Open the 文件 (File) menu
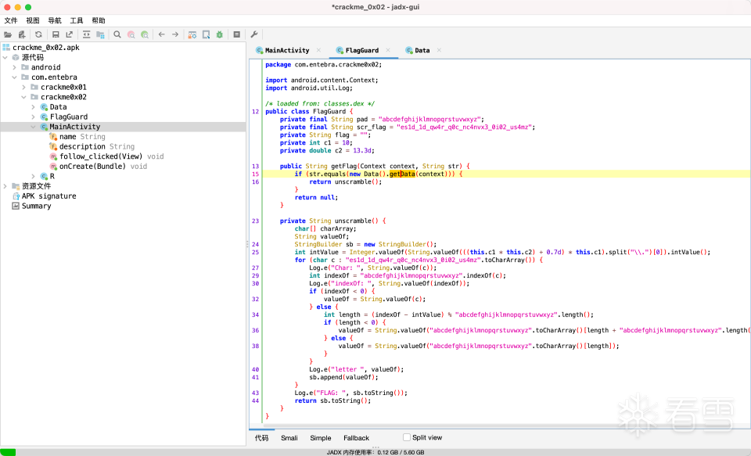 [x=10, y=20]
